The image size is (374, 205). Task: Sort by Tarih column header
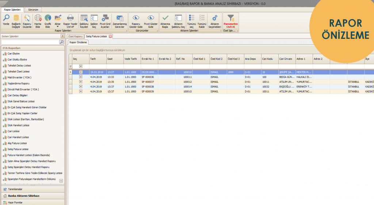coord(98,59)
